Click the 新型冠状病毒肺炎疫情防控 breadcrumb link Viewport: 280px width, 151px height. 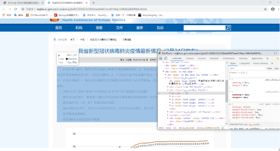pyautogui.click(x=103, y=40)
